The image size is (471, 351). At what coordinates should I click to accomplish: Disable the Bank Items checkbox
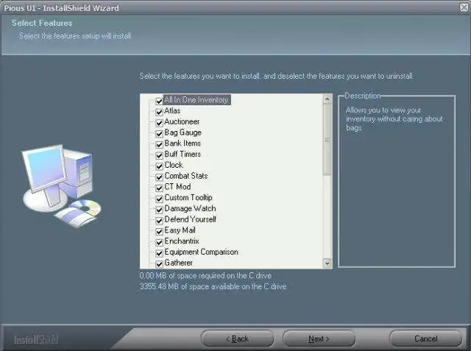point(159,144)
